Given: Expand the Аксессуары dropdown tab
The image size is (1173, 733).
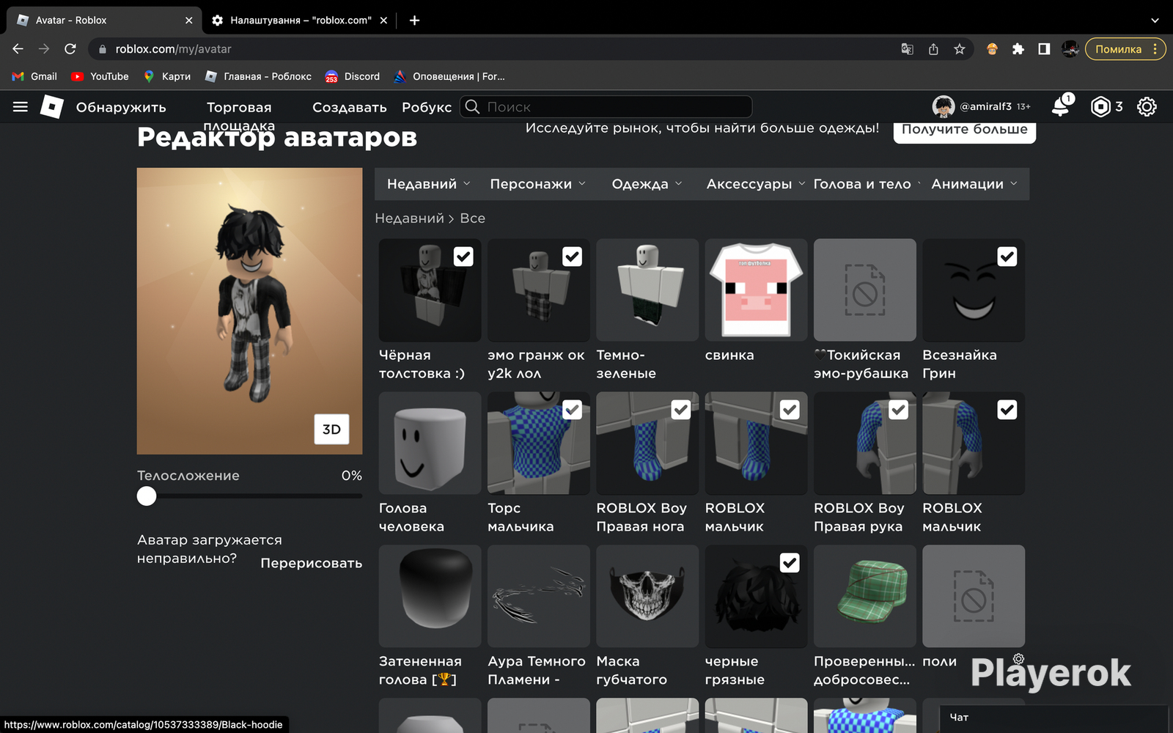Looking at the screenshot, I should pyautogui.click(x=755, y=184).
